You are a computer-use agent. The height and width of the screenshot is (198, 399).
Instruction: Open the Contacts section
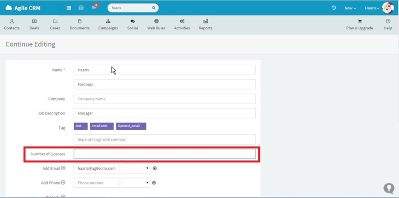click(x=12, y=25)
